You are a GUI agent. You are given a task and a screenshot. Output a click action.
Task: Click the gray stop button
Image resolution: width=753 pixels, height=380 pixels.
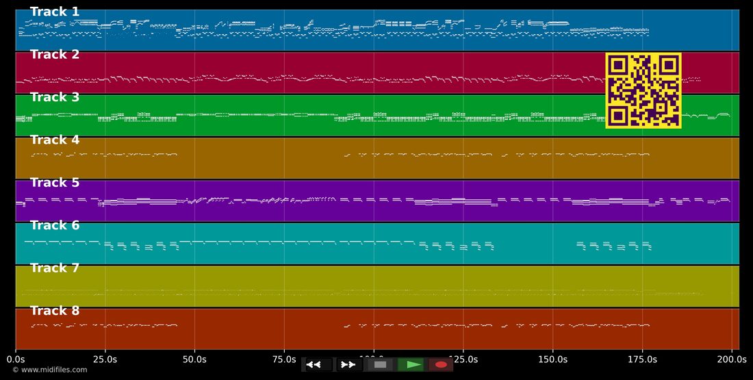380,365
